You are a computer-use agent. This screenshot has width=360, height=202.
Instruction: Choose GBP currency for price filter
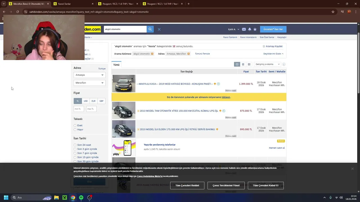coord(101,101)
